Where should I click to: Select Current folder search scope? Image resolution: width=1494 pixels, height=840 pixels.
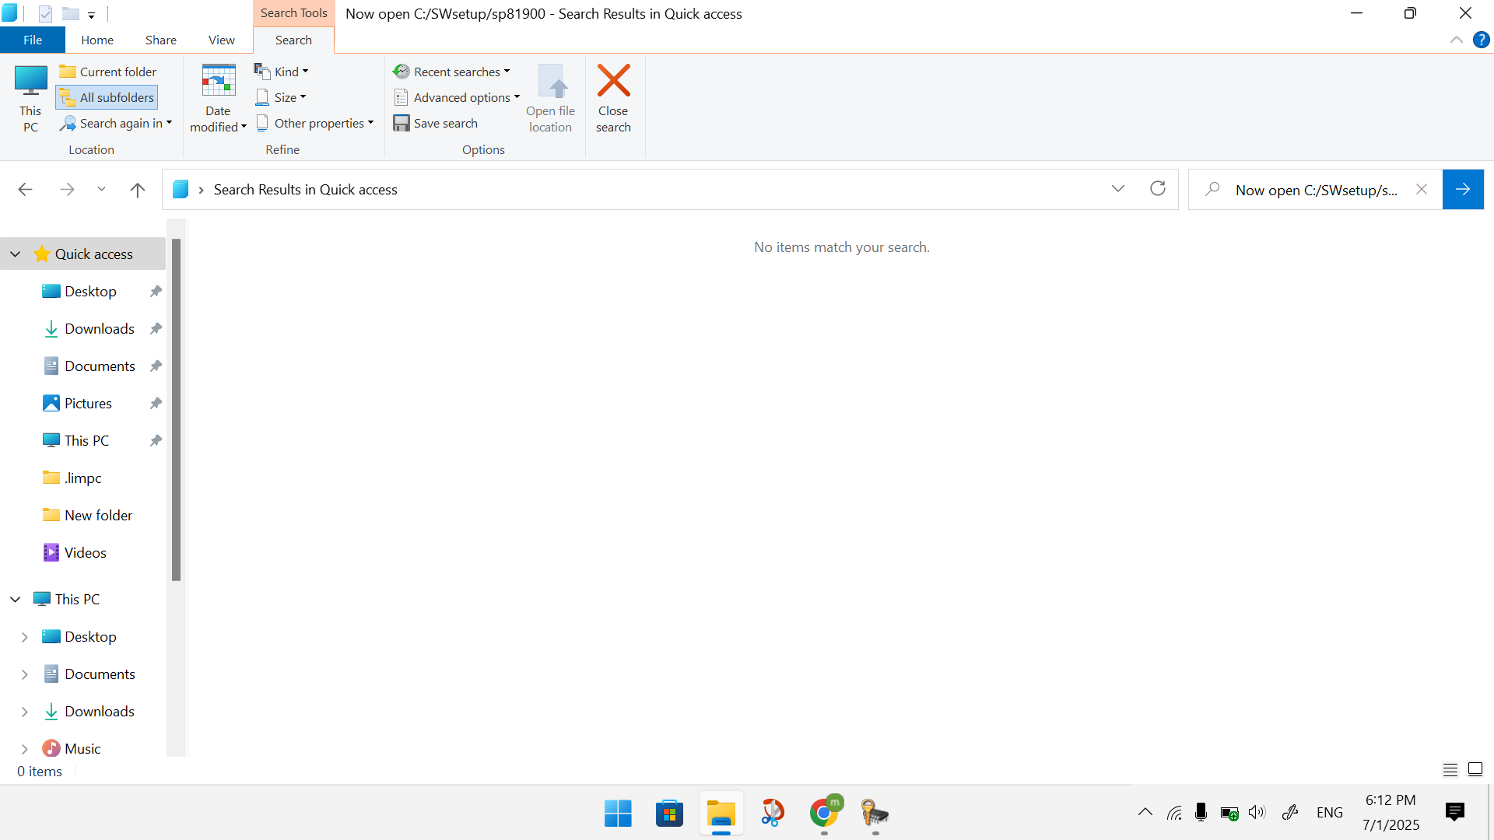(x=108, y=72)
